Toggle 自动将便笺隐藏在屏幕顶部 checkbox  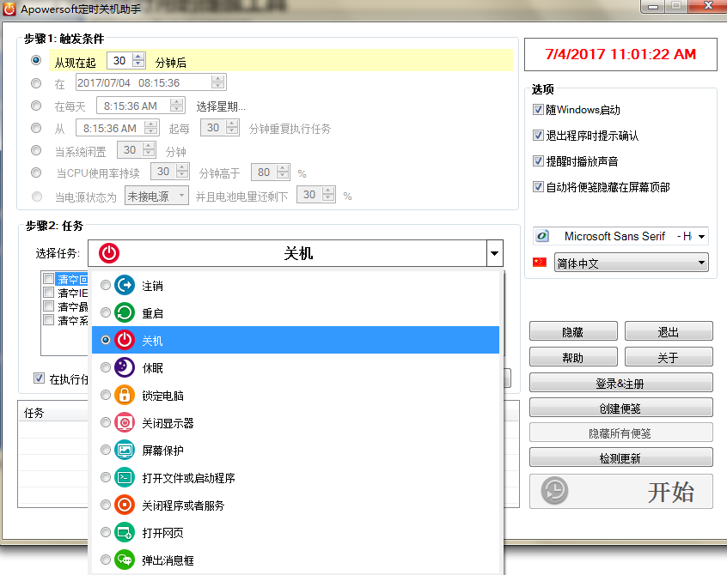[538, 186]
